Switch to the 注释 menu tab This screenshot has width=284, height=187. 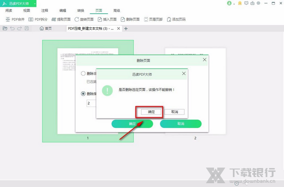(x=45, y=10)
